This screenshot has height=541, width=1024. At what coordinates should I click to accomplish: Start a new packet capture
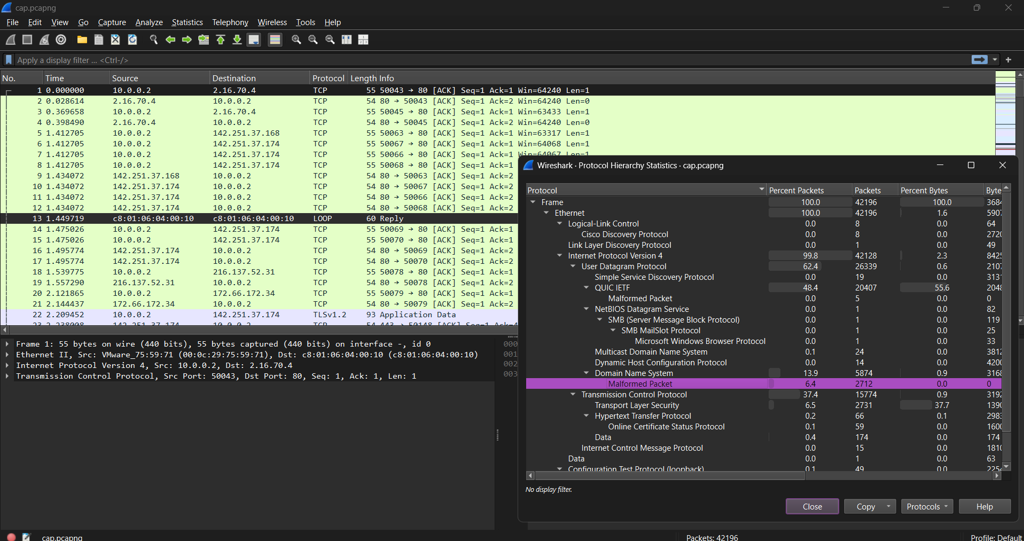pos(10,40)
